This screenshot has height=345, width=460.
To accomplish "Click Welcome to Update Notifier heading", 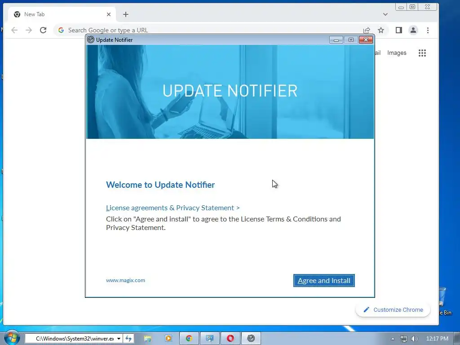I will pyautogui.click(x=160, y=185).
